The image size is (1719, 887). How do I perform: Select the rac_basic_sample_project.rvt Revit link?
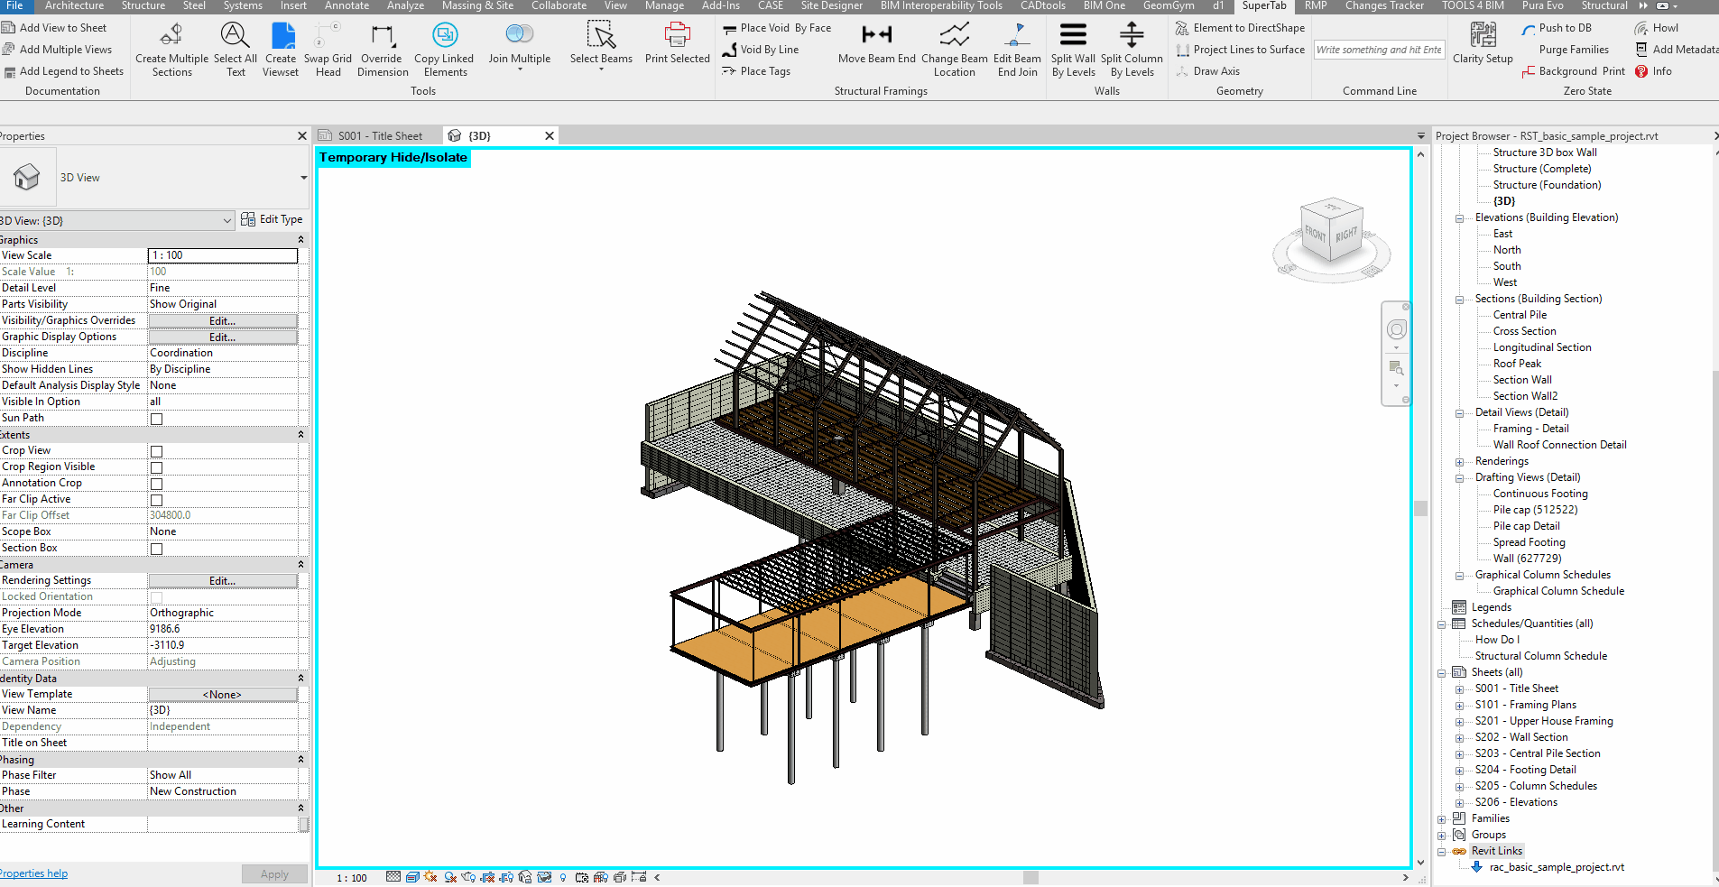click(1557, 867)
